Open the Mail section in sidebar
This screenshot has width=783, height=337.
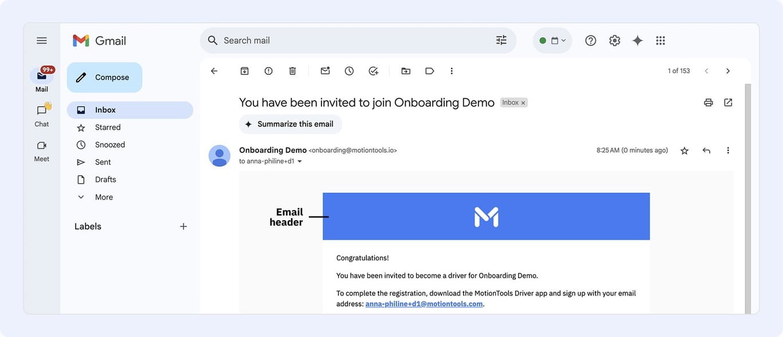pyautogui.click(x=42, y=80)
